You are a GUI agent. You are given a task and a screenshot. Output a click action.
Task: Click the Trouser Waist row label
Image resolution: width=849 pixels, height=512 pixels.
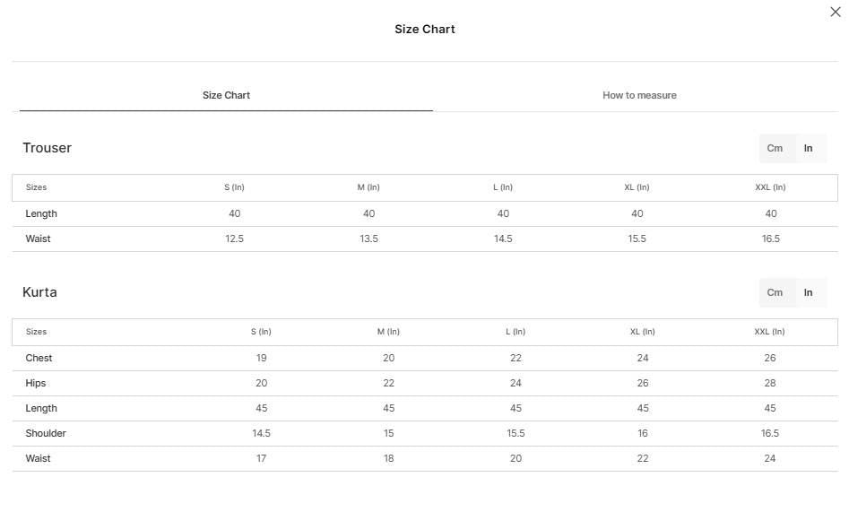[38, 239]
